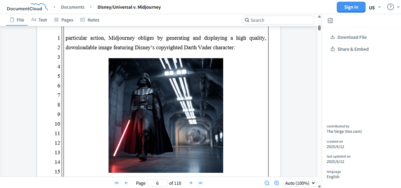Go to the first page

tap(117, 183)
